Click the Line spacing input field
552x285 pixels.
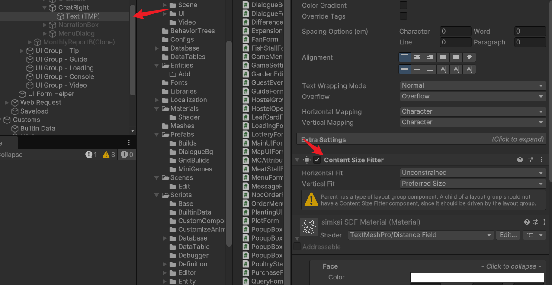455,42
